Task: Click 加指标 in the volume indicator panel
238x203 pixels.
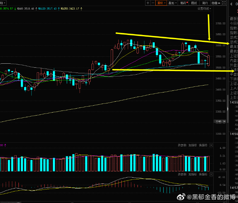Action: click(192, 145)
